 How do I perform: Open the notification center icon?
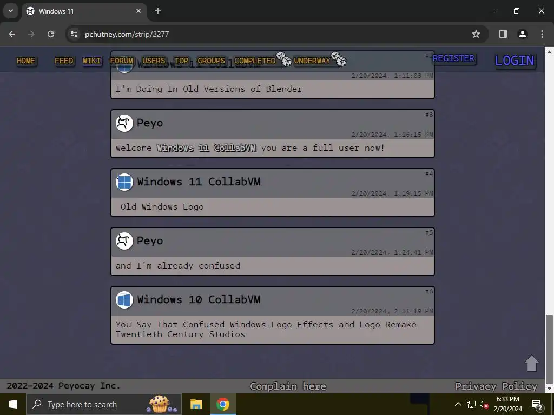537,404
